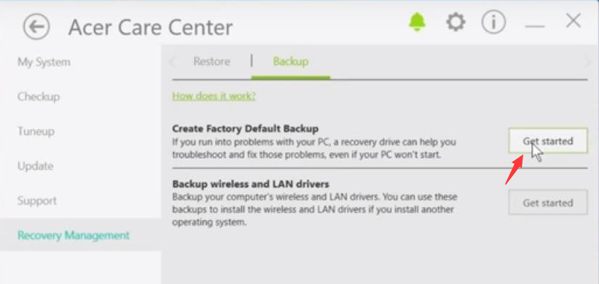Click the left tab scroll chevron

[172, 62]
